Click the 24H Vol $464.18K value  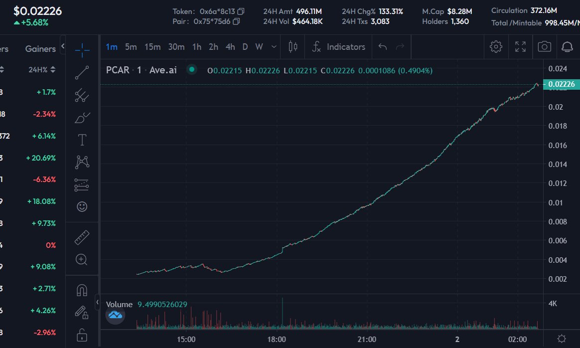[307, 21]
